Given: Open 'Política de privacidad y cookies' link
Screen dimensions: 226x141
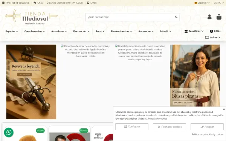Looking at the screenshot, I should point(208,134).
